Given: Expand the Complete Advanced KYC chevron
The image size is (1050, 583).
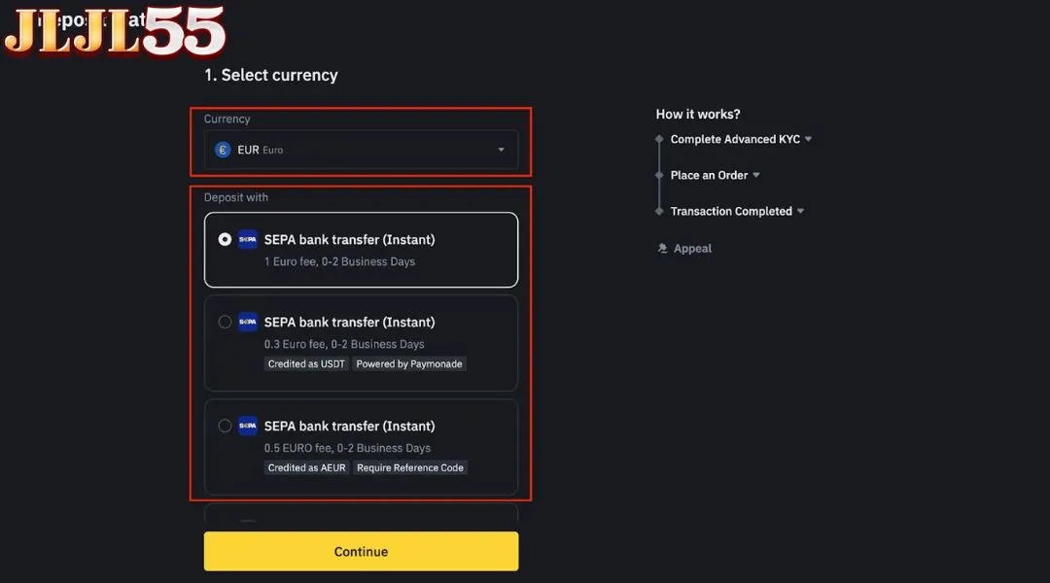Looking at the screenshot, I should coord(809,139).
